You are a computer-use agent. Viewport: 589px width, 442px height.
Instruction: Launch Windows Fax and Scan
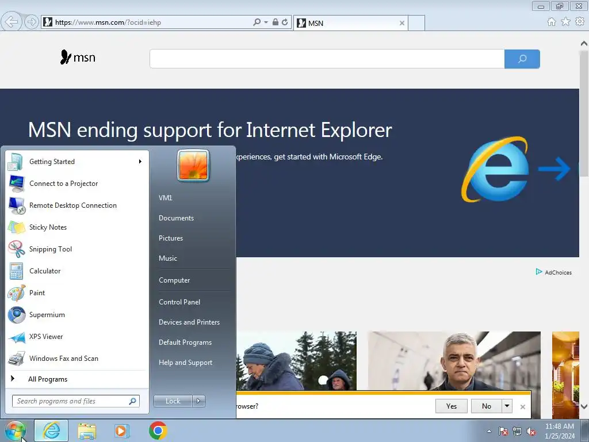coord(77,358)
